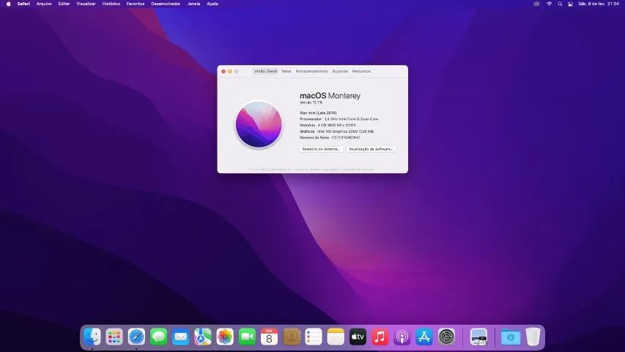Open the App Store in Dock
The image size is (625, 352).
[424, 337]
